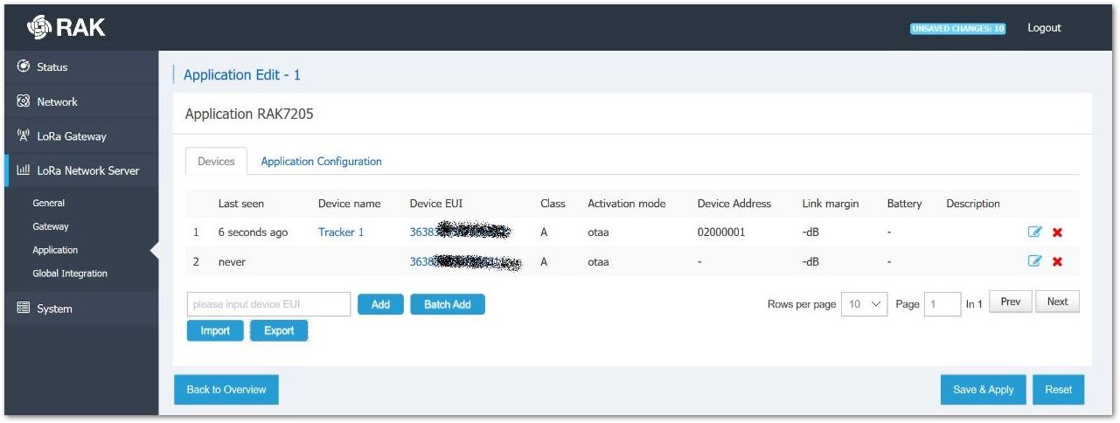Click the Status sidebar icon
Viewport: 1120px width, 423px height.
pyautogui.click(x=24, y=66)
